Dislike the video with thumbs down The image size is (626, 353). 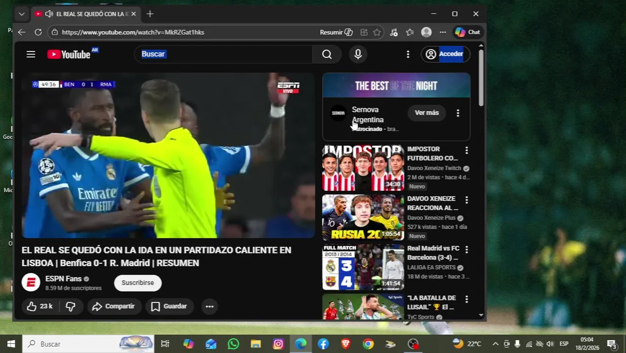pos(71,306)
